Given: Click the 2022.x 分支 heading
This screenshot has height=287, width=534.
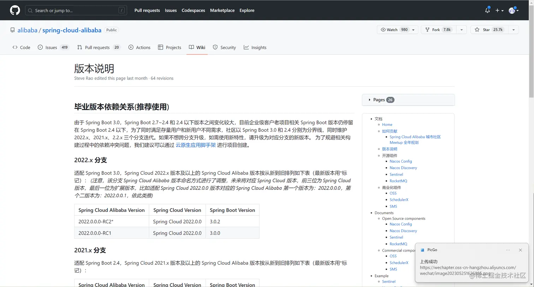Looking at the screenshot, I should (90, 160).
